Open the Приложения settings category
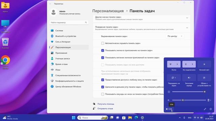This screenshot has width=216, height=121. coord(69,53)
